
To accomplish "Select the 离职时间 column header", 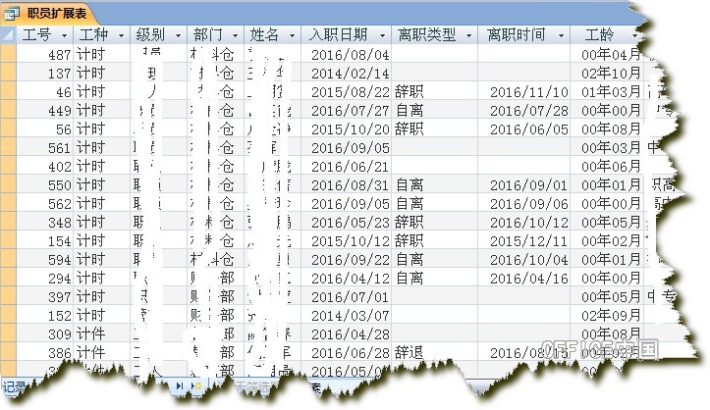I will point(523,34).
